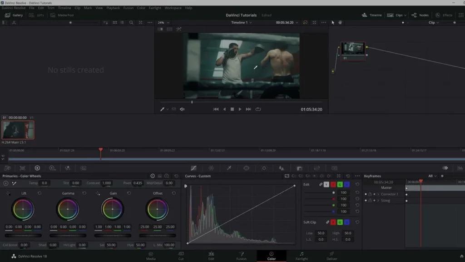Open the LUTs panel
The height and width of the screenshot is (262, 465).
coord(36,15)
